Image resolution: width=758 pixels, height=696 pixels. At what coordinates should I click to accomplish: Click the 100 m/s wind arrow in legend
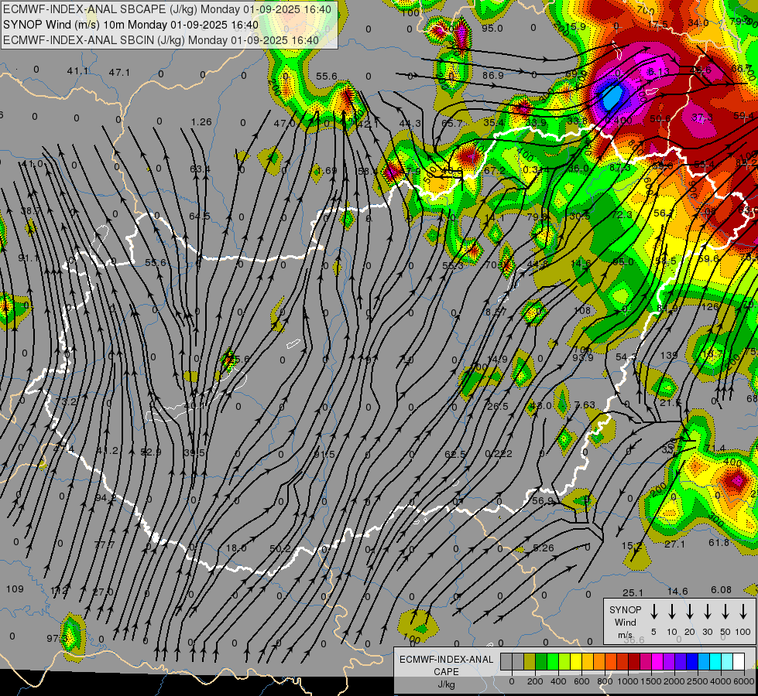pos(743,611)
